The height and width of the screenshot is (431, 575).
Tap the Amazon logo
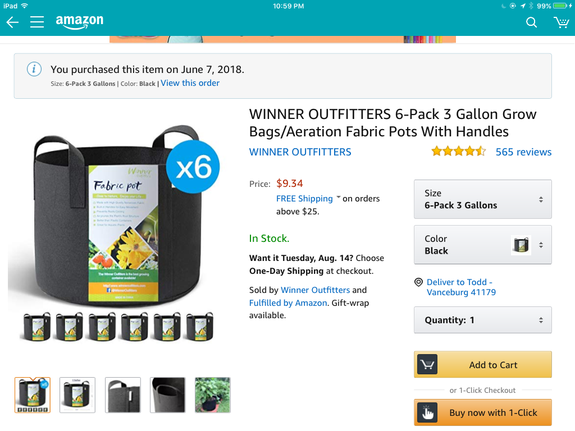[80, 22]
